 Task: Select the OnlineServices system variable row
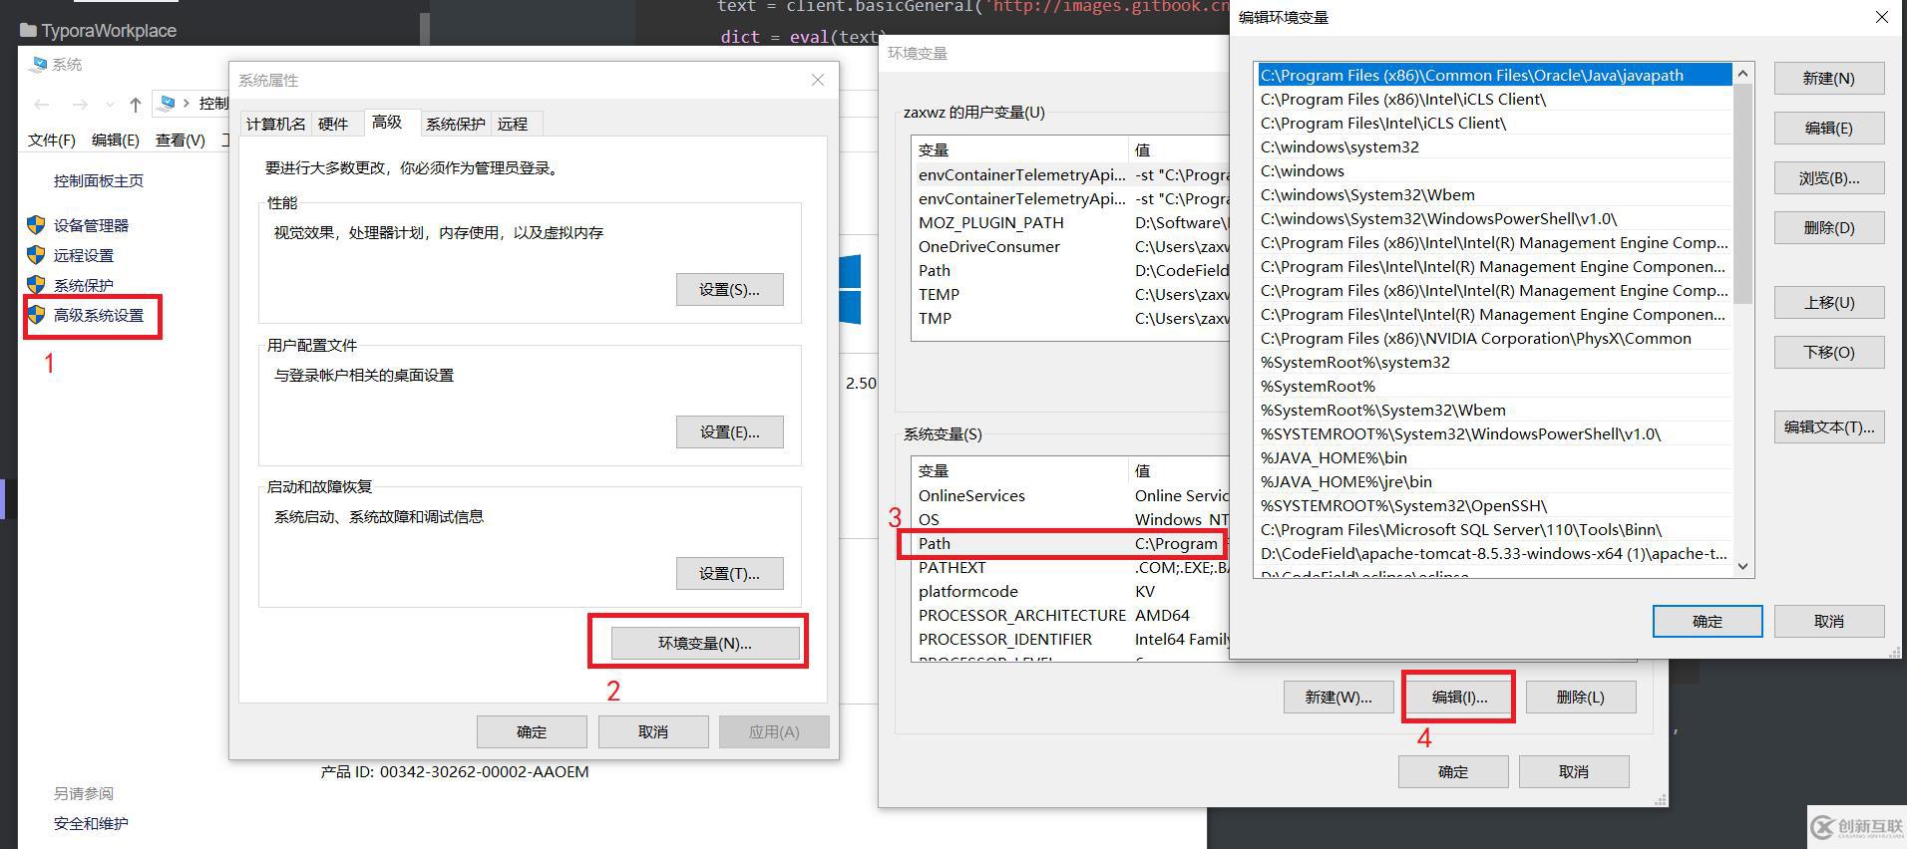[x=1069, y=495]
